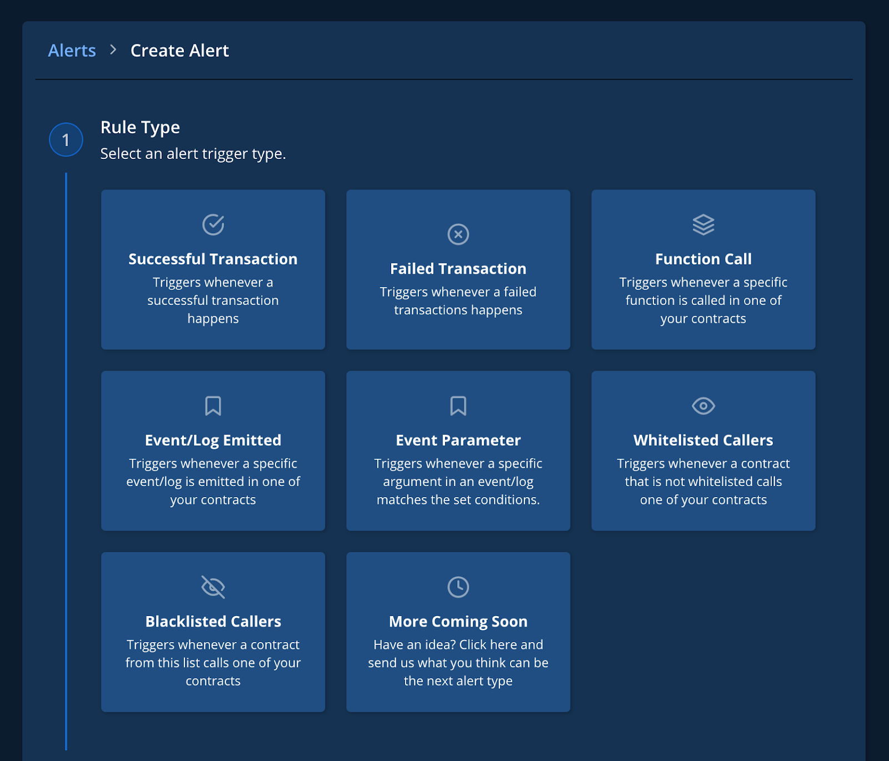Choose the "Event Parameter" title
This screenshot has height=761, width=889.
point(458,440)
